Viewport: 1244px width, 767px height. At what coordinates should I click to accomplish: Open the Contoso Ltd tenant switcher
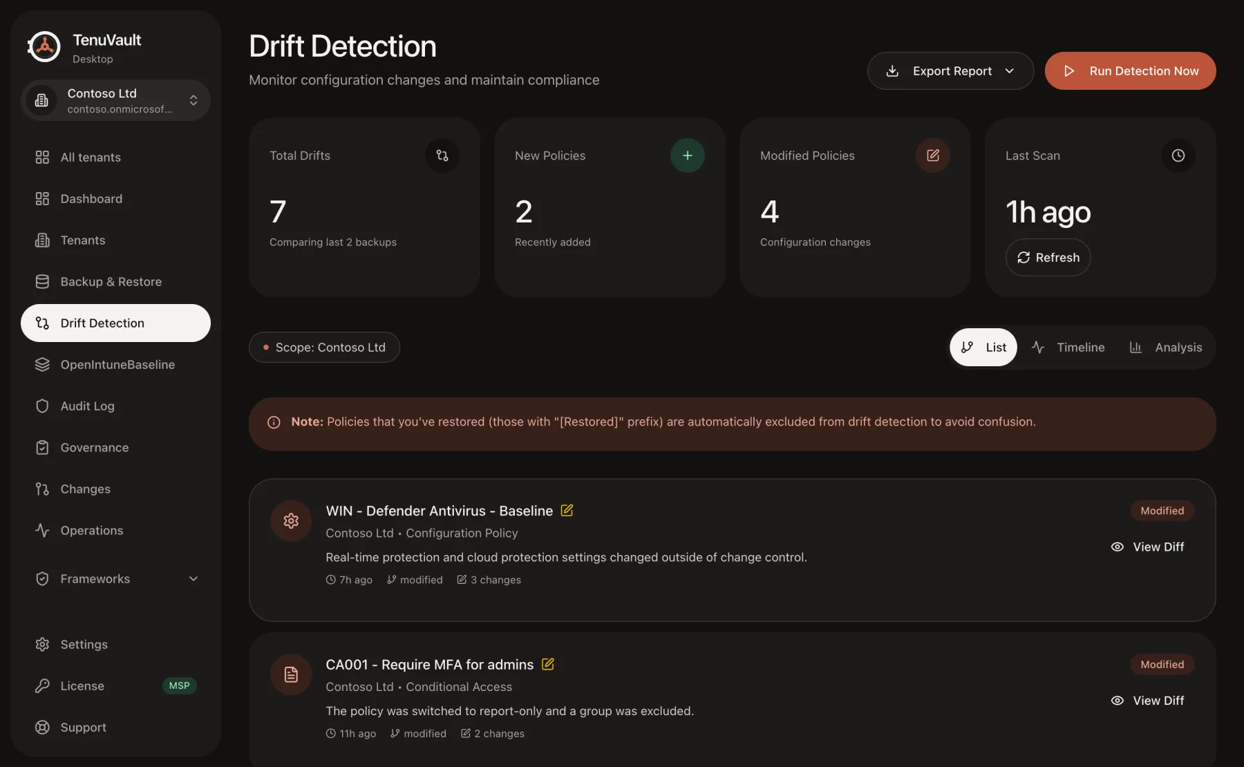(115, 100)
